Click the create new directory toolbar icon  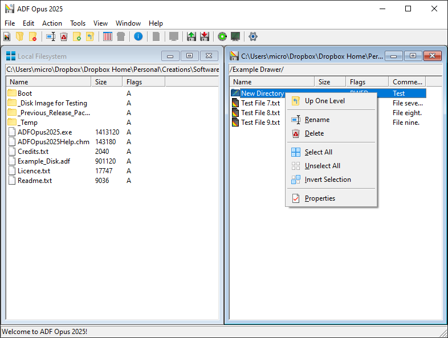tap(77, 36)
